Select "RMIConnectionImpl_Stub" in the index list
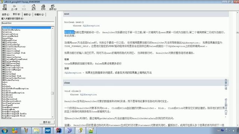Viewport: 239px width, 134px height. point(14,53)
